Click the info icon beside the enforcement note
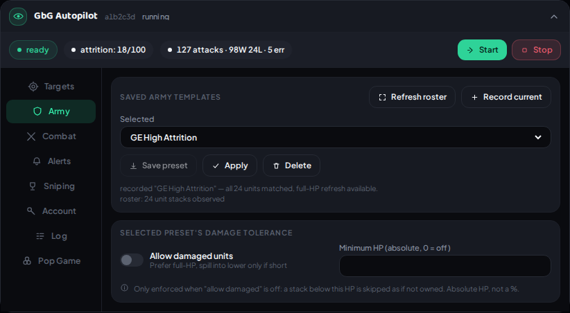 pos(124,288)
